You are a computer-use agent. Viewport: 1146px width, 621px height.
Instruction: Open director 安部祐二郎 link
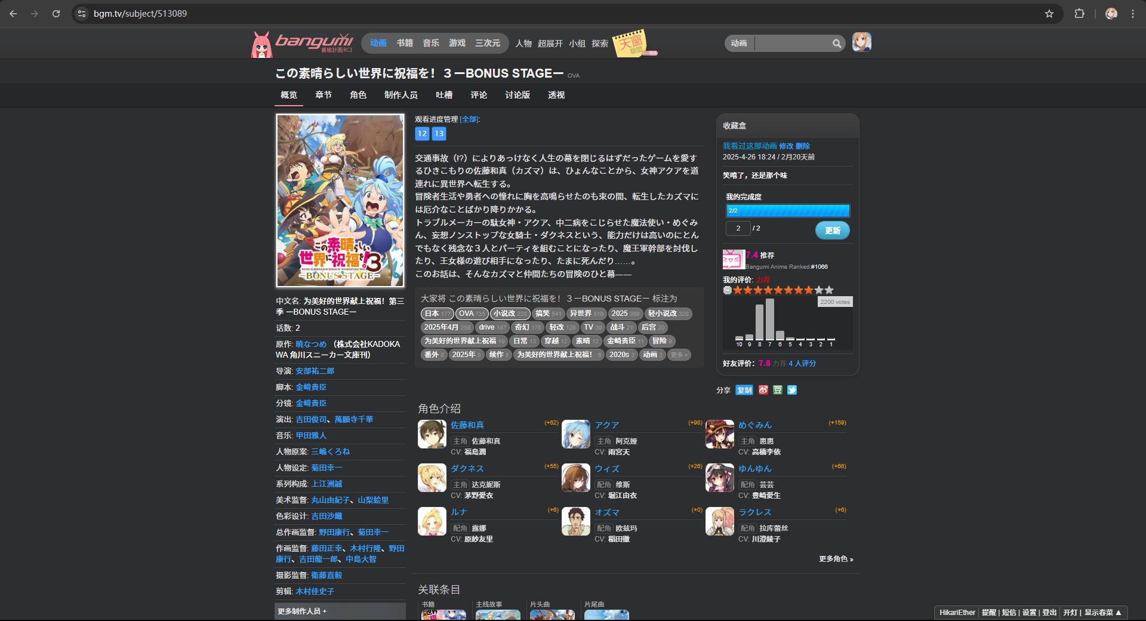click(x=315, y=371)
